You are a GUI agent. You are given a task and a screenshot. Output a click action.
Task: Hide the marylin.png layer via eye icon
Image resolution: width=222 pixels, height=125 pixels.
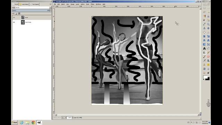(14, 22)
